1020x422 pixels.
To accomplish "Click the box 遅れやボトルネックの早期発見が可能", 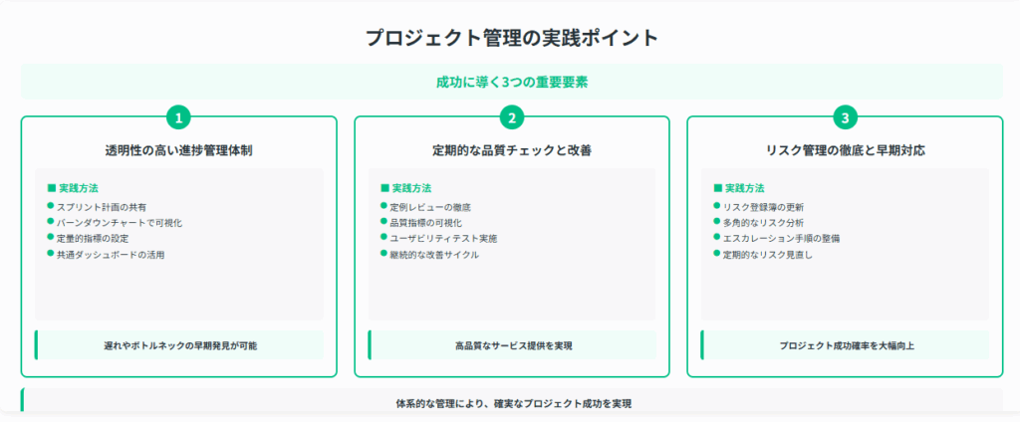I will [179, 345].
